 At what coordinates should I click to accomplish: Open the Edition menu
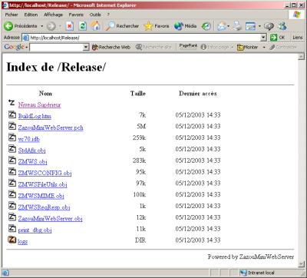[x=31, y=15]
